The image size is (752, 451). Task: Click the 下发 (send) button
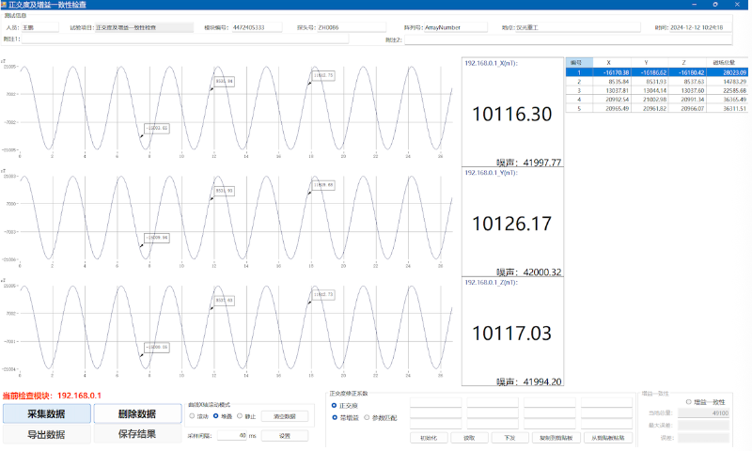click(509, 438)
